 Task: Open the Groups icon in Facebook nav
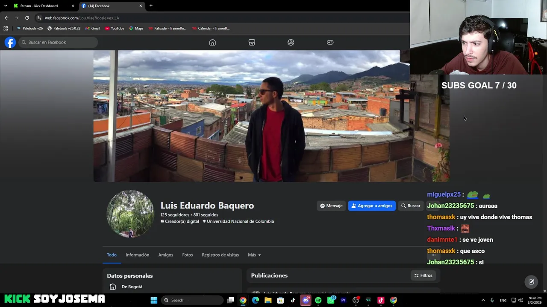[291, 42]
